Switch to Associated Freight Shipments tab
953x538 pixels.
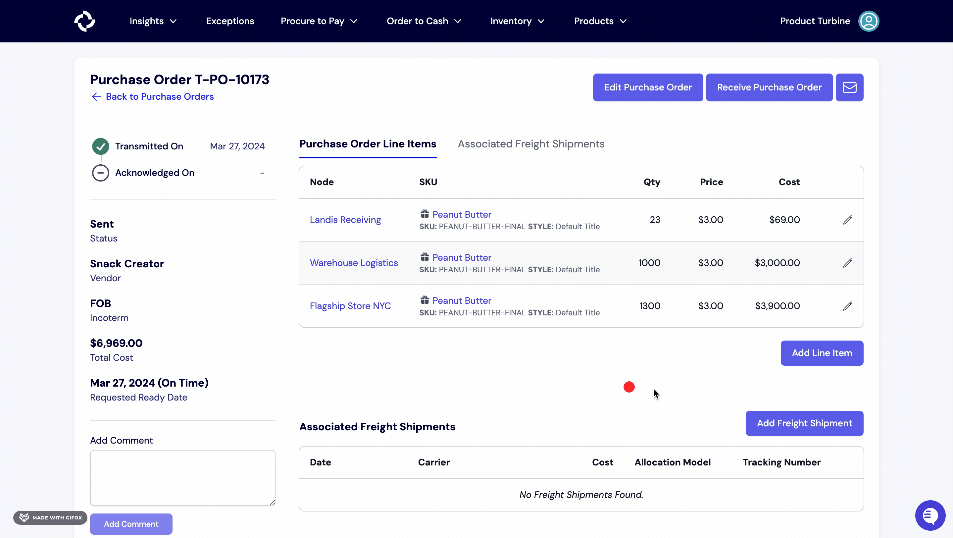[x=531, y=144]
